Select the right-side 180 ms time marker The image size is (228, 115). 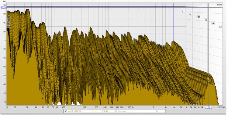coord(206,20)
